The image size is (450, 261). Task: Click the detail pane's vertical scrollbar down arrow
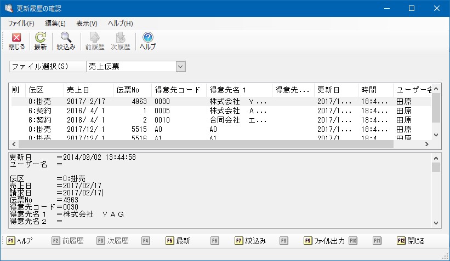(x=436, y=223)
